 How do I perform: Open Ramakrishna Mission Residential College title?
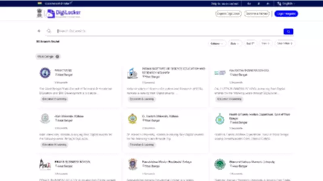click(167, 162)
